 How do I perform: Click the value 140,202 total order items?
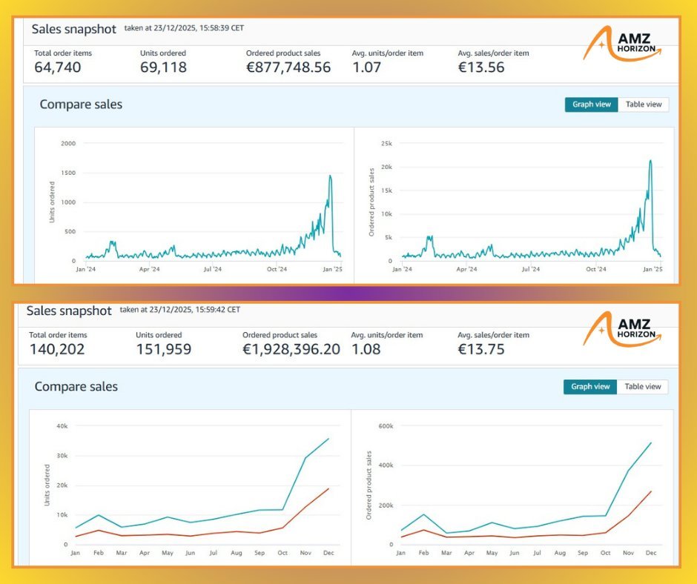57,349
